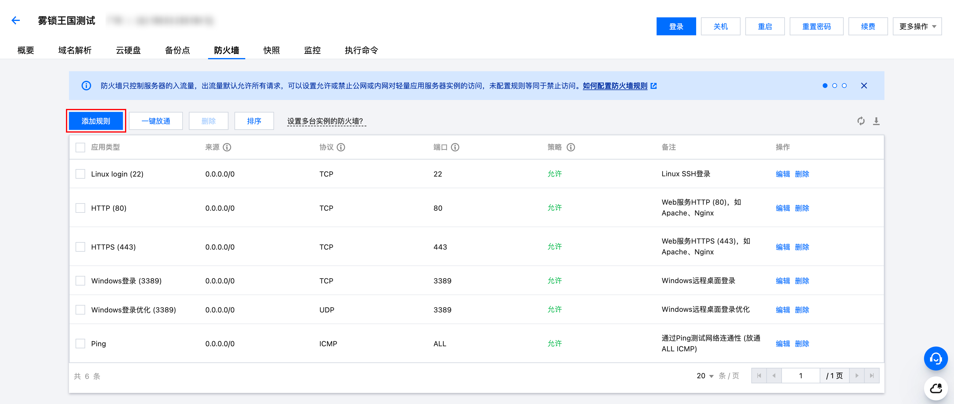954x404 pixels.
Task: Click the 续费 button
Action: point(868,26)
